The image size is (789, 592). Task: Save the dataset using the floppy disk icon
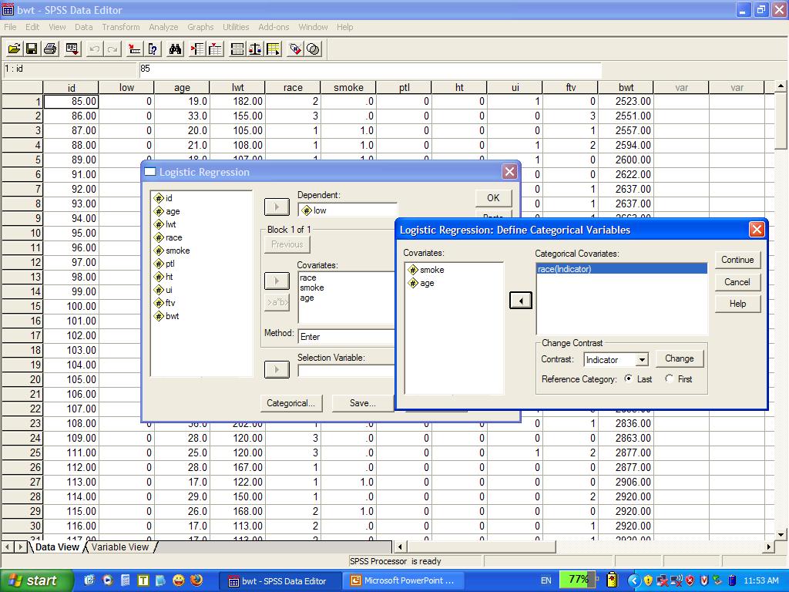[x=31, y=49]
